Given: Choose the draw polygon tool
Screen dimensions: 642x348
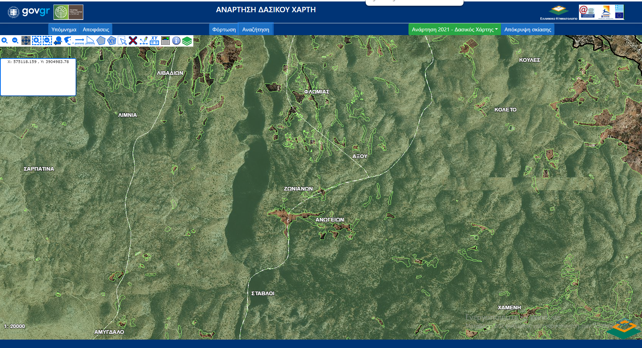Looking at the screenshot, I should [101, 40].
